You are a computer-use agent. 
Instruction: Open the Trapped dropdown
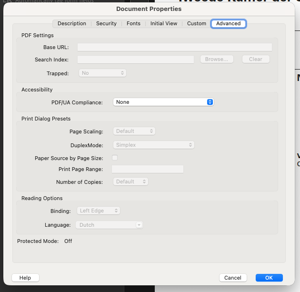[102, 73]
